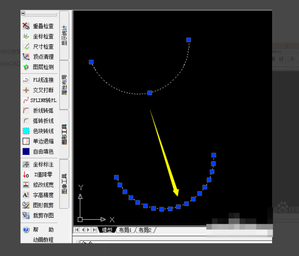Click the 重叠检查 overlap check icon

point(26,26)
